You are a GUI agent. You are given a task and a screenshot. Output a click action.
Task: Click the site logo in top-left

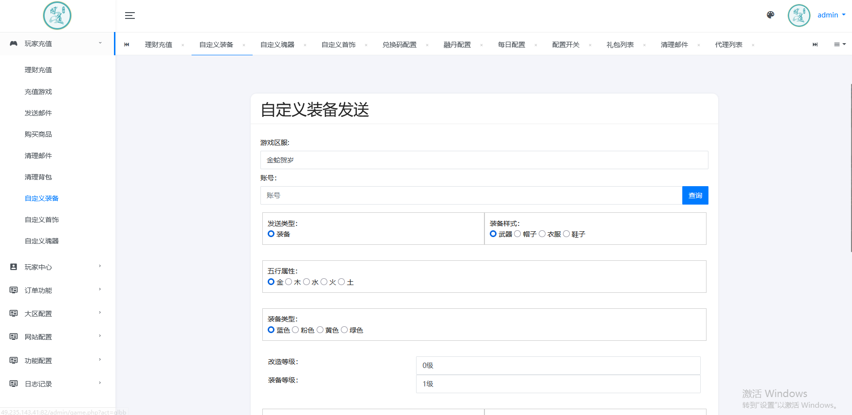coord(57,16)
